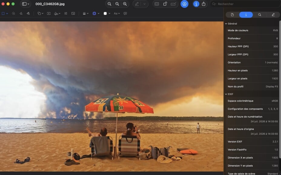The image size is (281, 175).
Task: Open the Share menu
Action: (203, 4)
